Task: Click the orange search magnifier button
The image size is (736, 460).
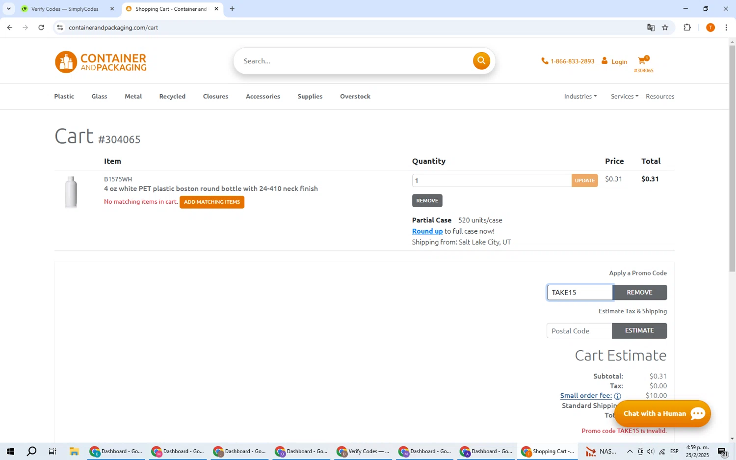Action: [481, 61]
